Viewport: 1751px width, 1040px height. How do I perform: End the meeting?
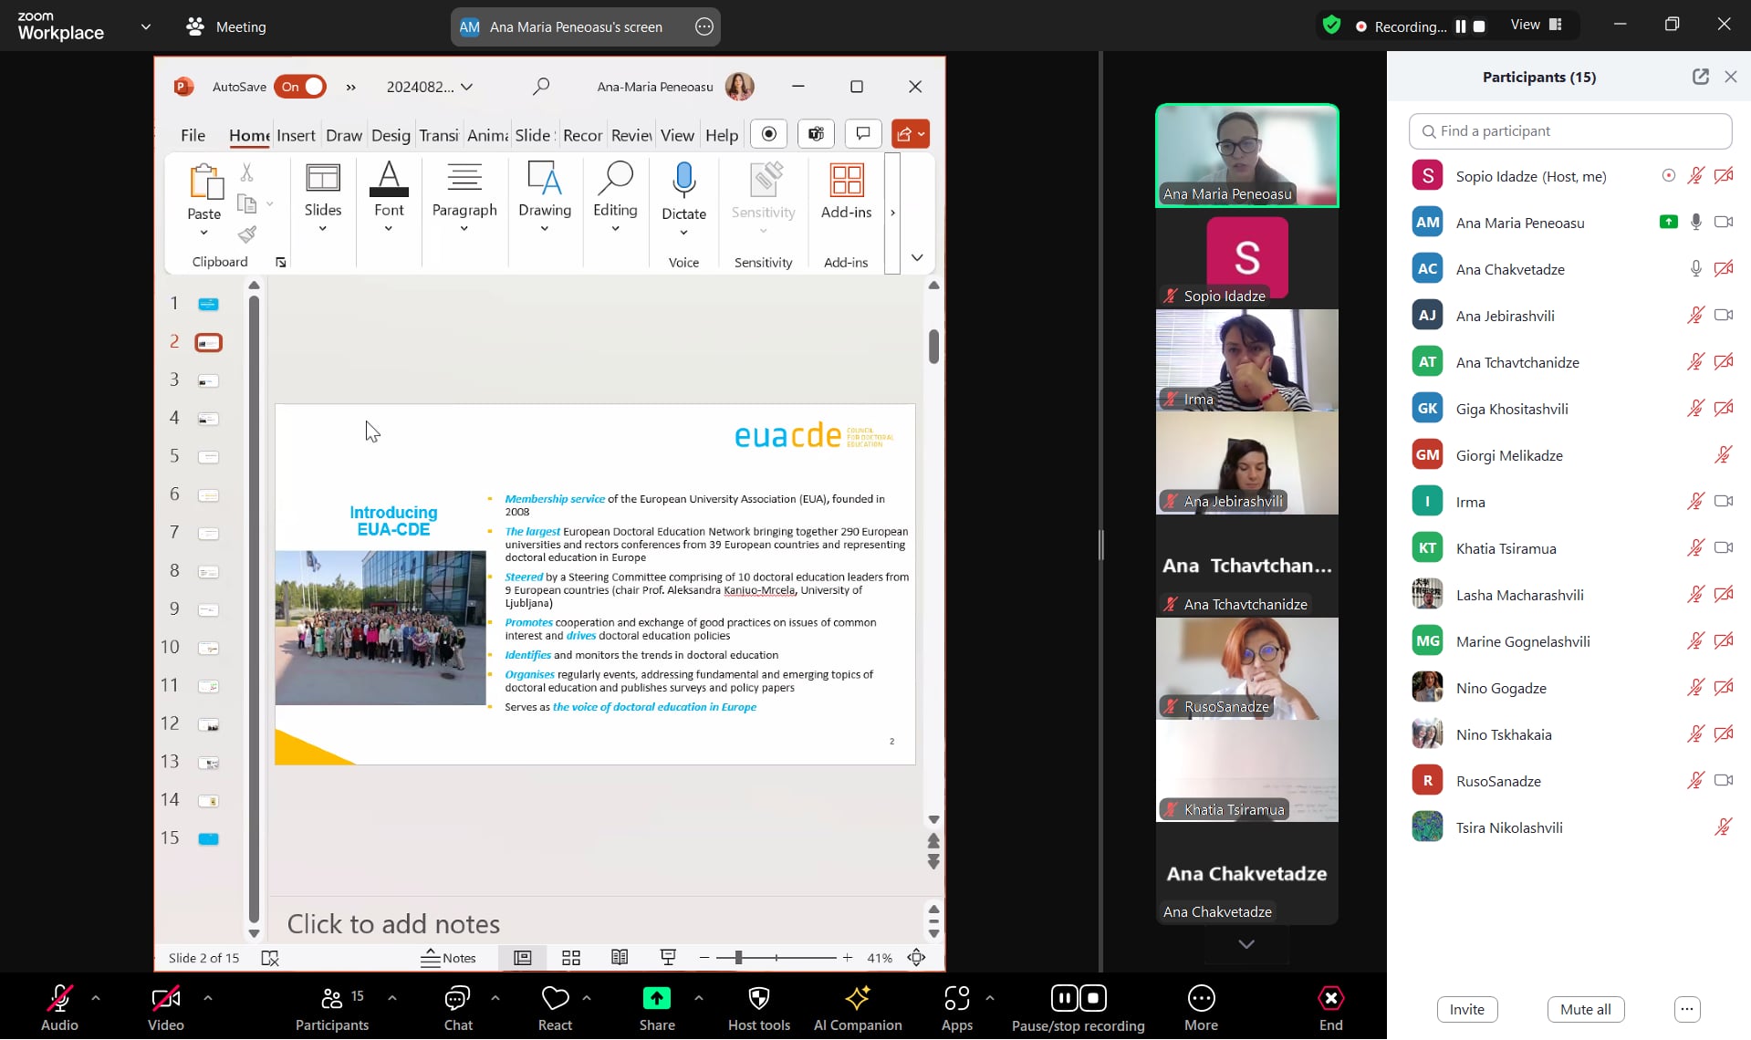[x=1331, y=1008]
